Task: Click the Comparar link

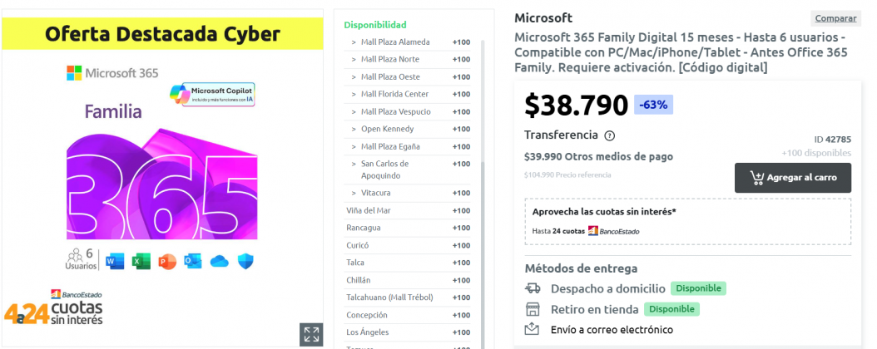Action: coord(835,18)
